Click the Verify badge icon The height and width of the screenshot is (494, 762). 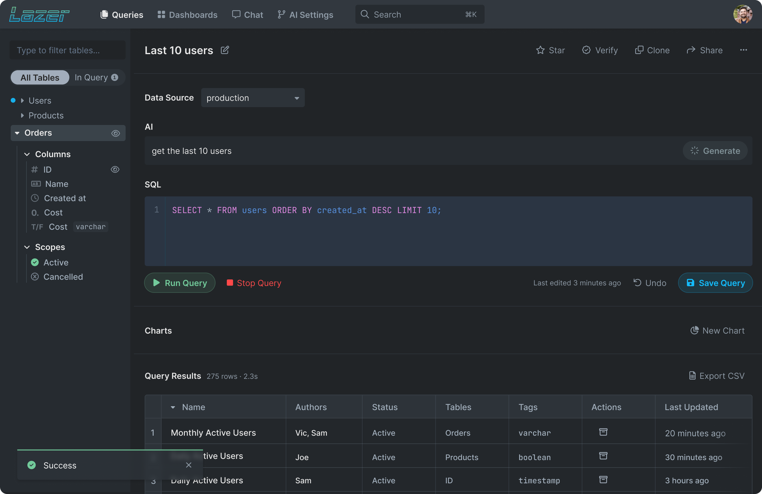[586, 50]
